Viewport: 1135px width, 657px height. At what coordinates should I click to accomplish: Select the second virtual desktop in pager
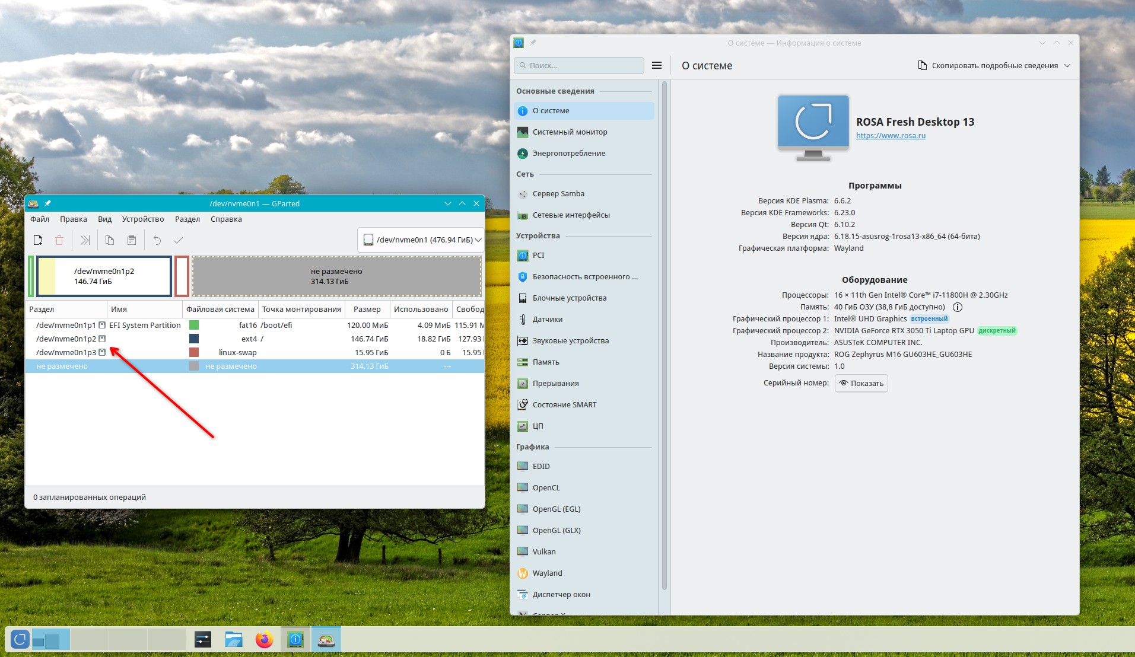click(89, 640)
